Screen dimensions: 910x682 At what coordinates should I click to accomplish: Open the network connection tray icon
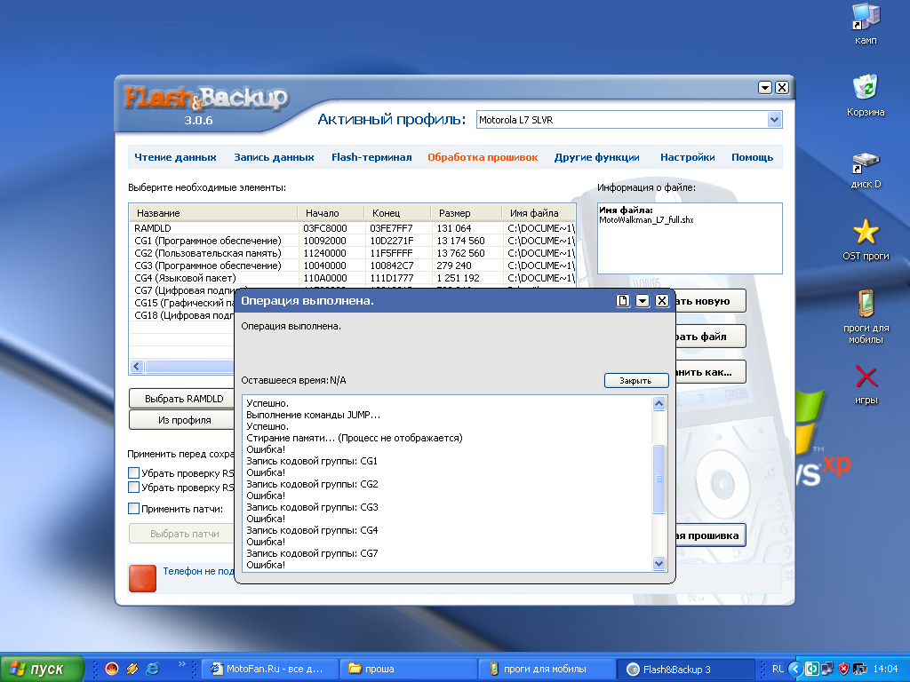point(827,669)
